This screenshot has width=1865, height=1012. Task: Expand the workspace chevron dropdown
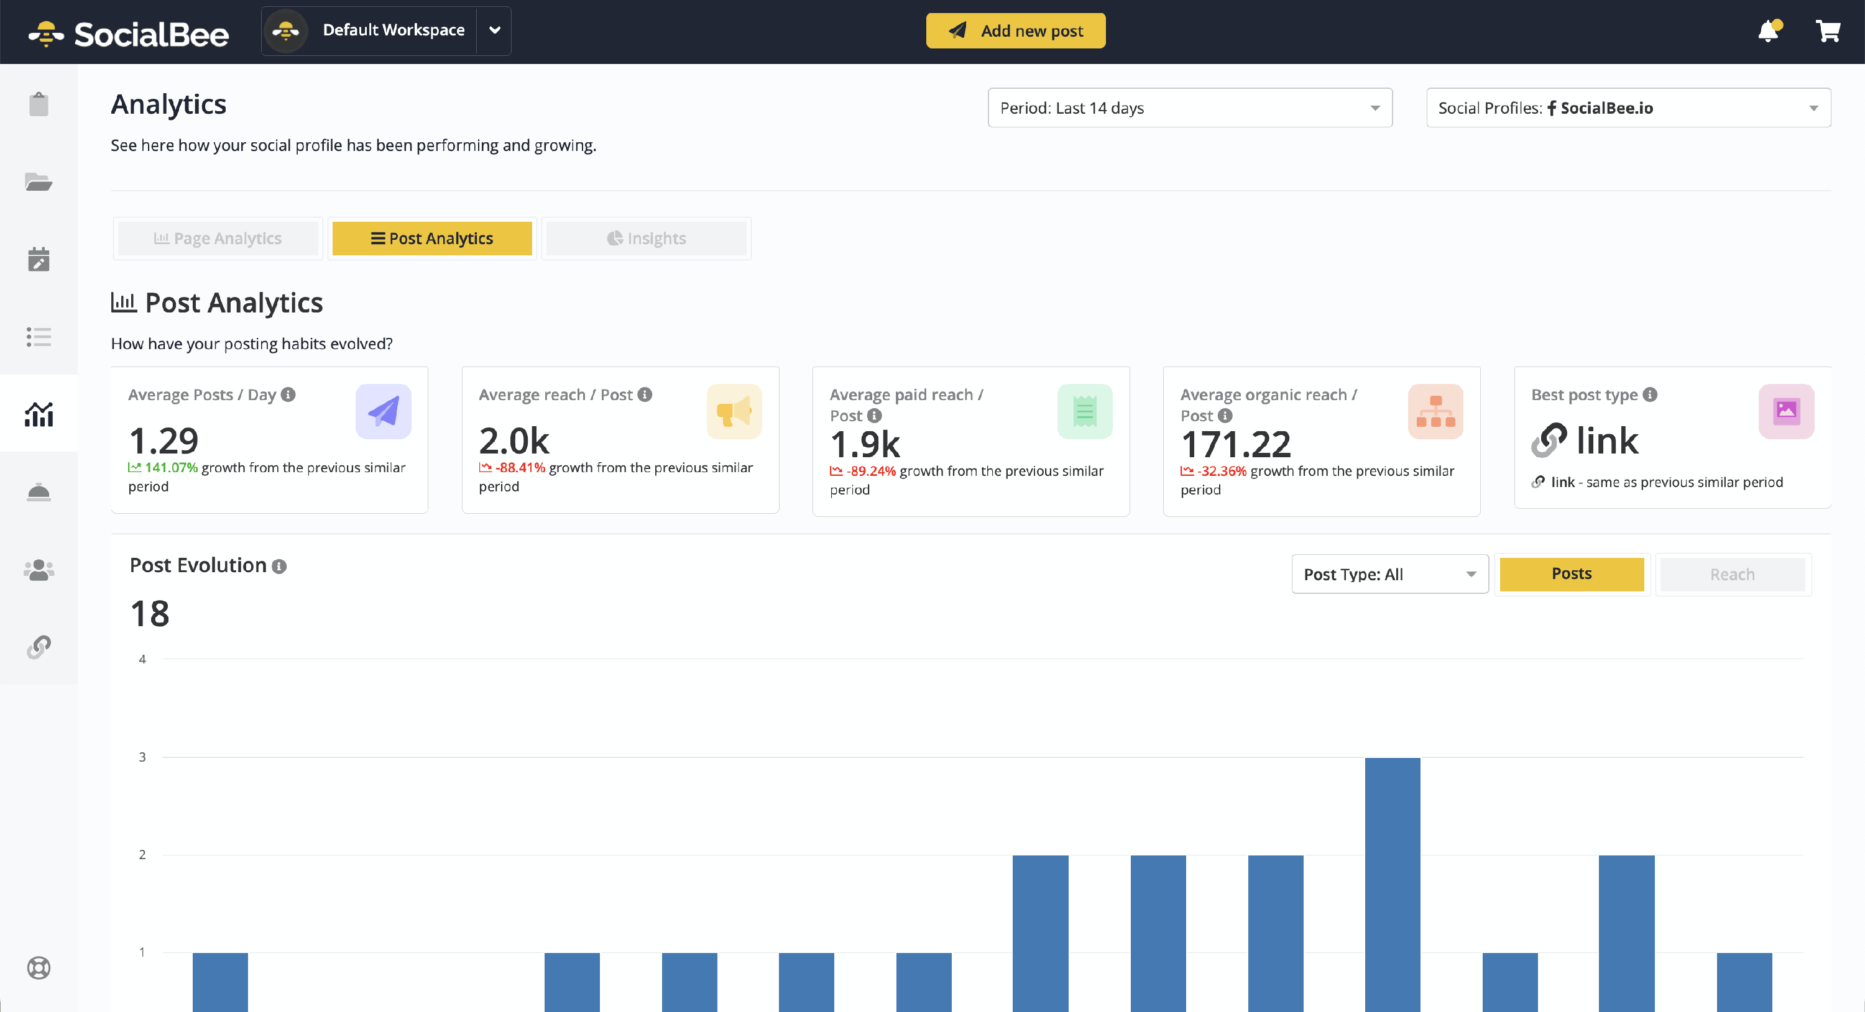click(x=494, y=30)
